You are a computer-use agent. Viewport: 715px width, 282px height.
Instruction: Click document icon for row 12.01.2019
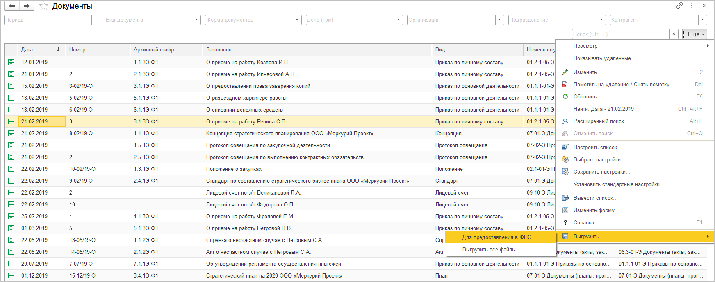click(x=11, y=63)
